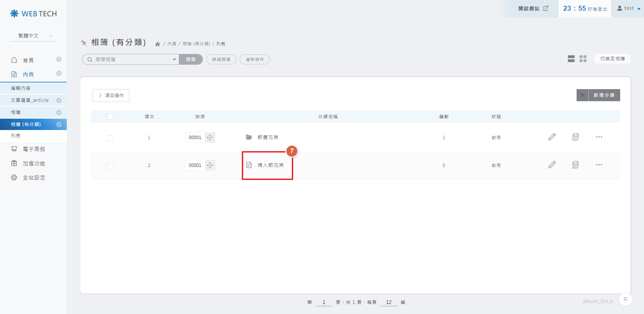Open 電子商務 in the sidebar menu
The height and width of the screenshot is (314, 644).
click(34, 149)
